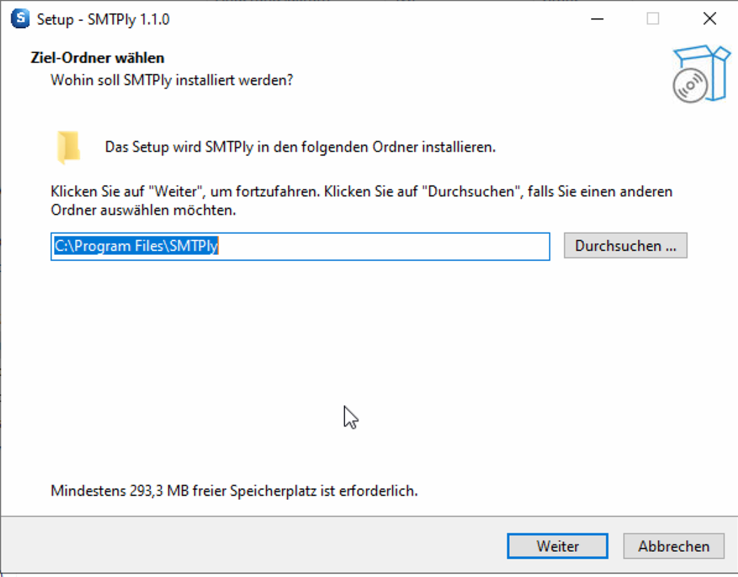This screenshot has width=738, height=577.
Task: Click the maximize window control
Action: pyautogui.click(x=653, y=19)
